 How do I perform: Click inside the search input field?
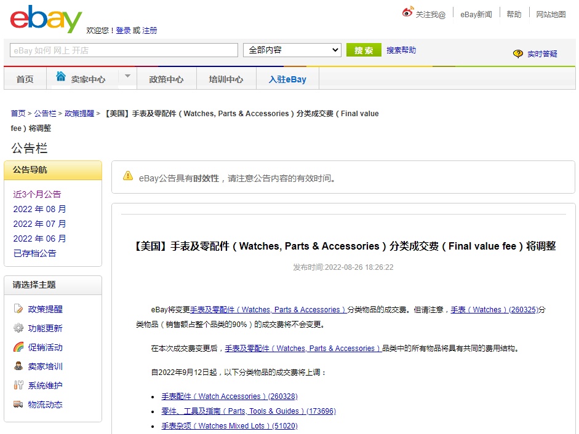123,50
